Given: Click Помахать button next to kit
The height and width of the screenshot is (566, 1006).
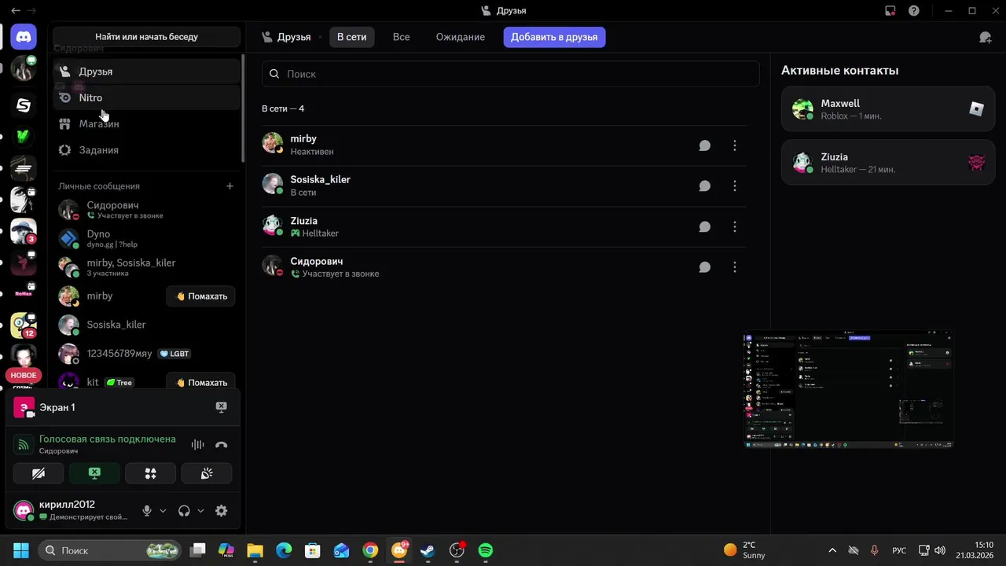Looking at the screenshot, I should pos(201,383).
